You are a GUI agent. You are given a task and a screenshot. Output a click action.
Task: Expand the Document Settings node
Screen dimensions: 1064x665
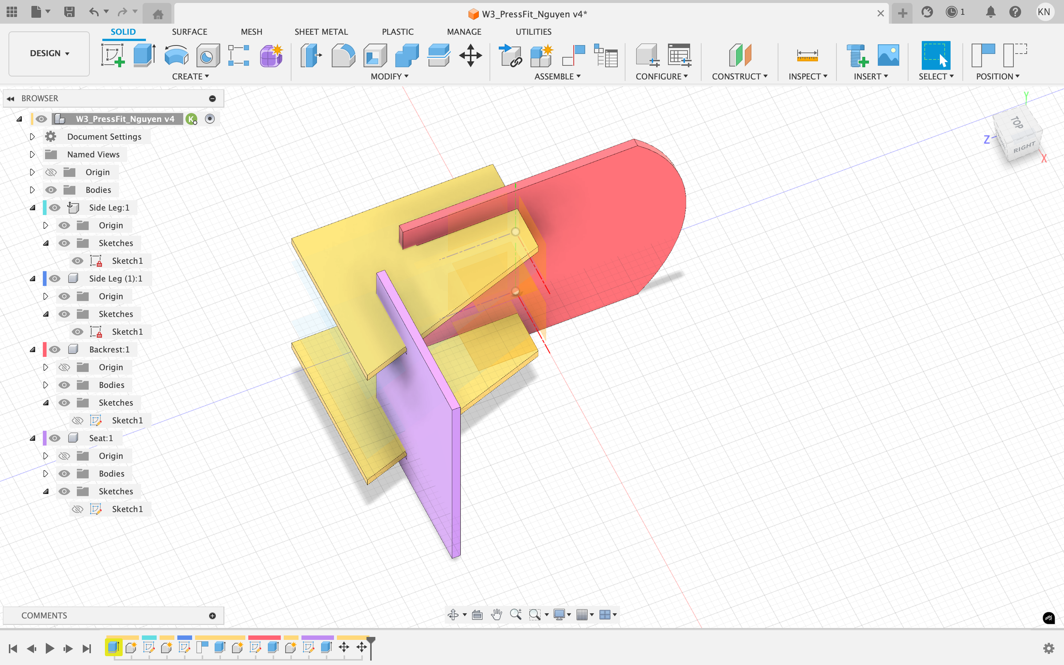pyautogui.click(x=32, y=137)
